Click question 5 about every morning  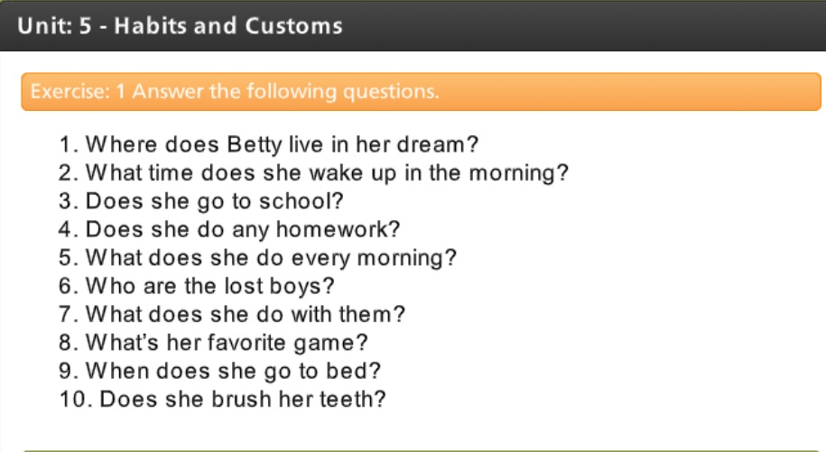pos(257,258)
